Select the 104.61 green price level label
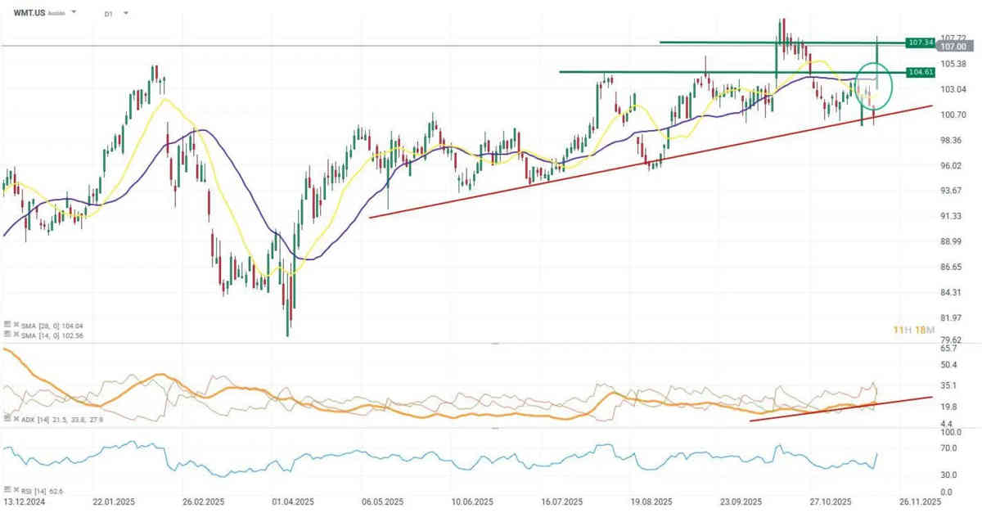The width and height of the screenshot is (982, 513). pos(921,73)
